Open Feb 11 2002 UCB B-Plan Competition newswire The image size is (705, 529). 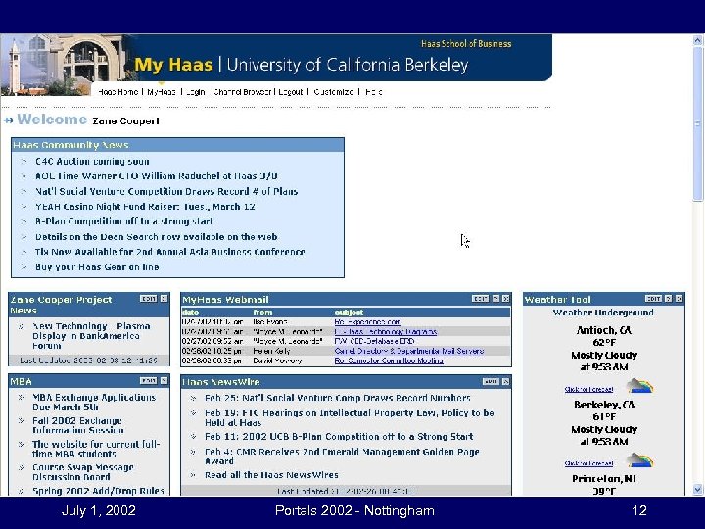pos(339,437)
